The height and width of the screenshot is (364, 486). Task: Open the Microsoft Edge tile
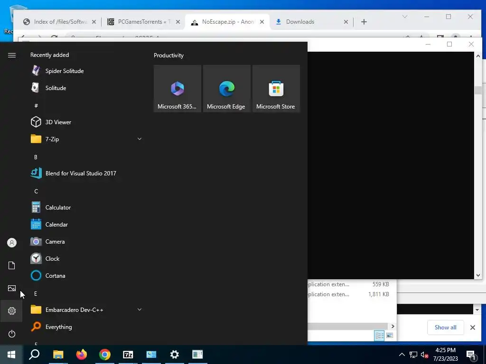click(226, 89)
